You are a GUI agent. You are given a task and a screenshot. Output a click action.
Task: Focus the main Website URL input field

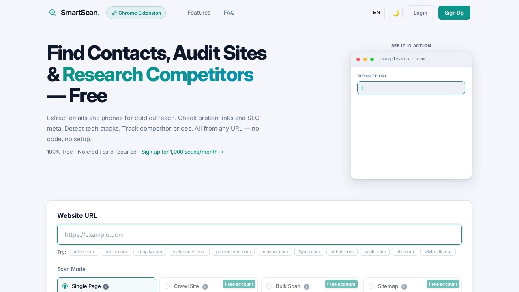tap(259, 235)
